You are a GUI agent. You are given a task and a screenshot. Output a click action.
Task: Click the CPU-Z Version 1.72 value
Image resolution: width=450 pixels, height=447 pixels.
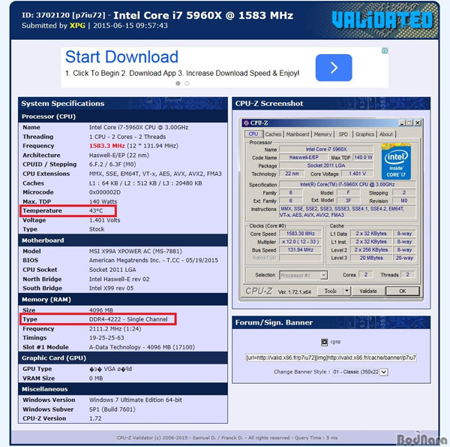point(95,418)
